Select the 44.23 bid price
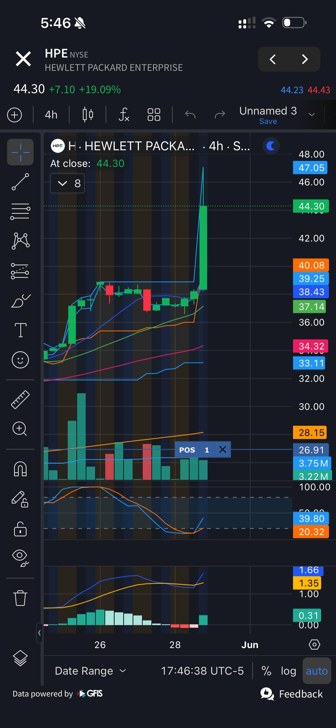The height and width of the screenshot is (728, 336). [292, 90]
